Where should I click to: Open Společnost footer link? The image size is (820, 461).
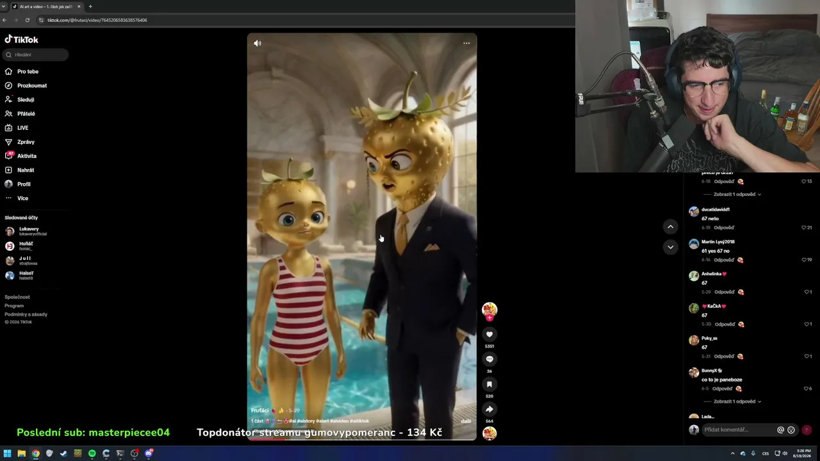(17, 297)
